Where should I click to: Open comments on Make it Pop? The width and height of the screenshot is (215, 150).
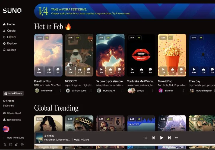[x=181, y=71]
